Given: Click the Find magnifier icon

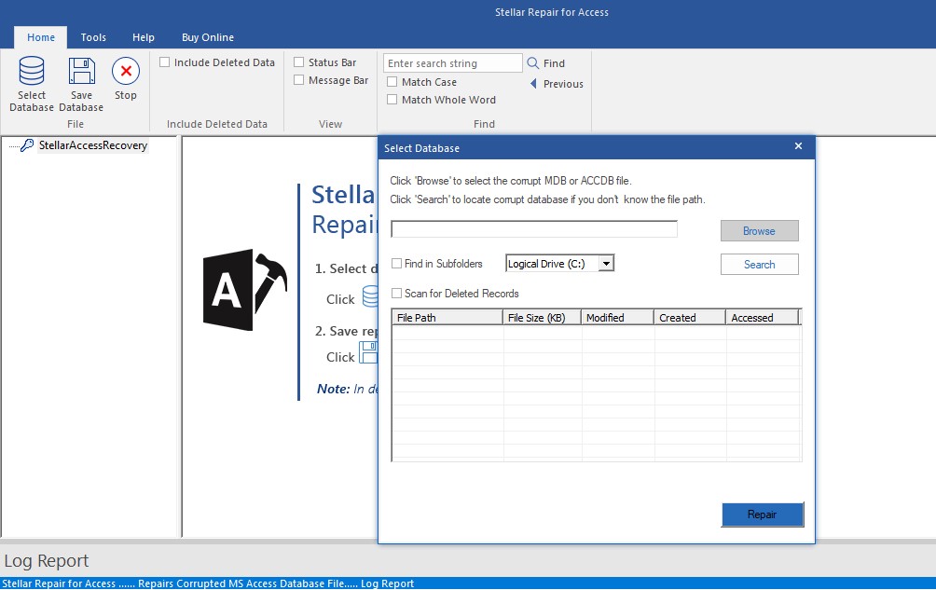Looking at the screenshot, I should tap(532, 62).
